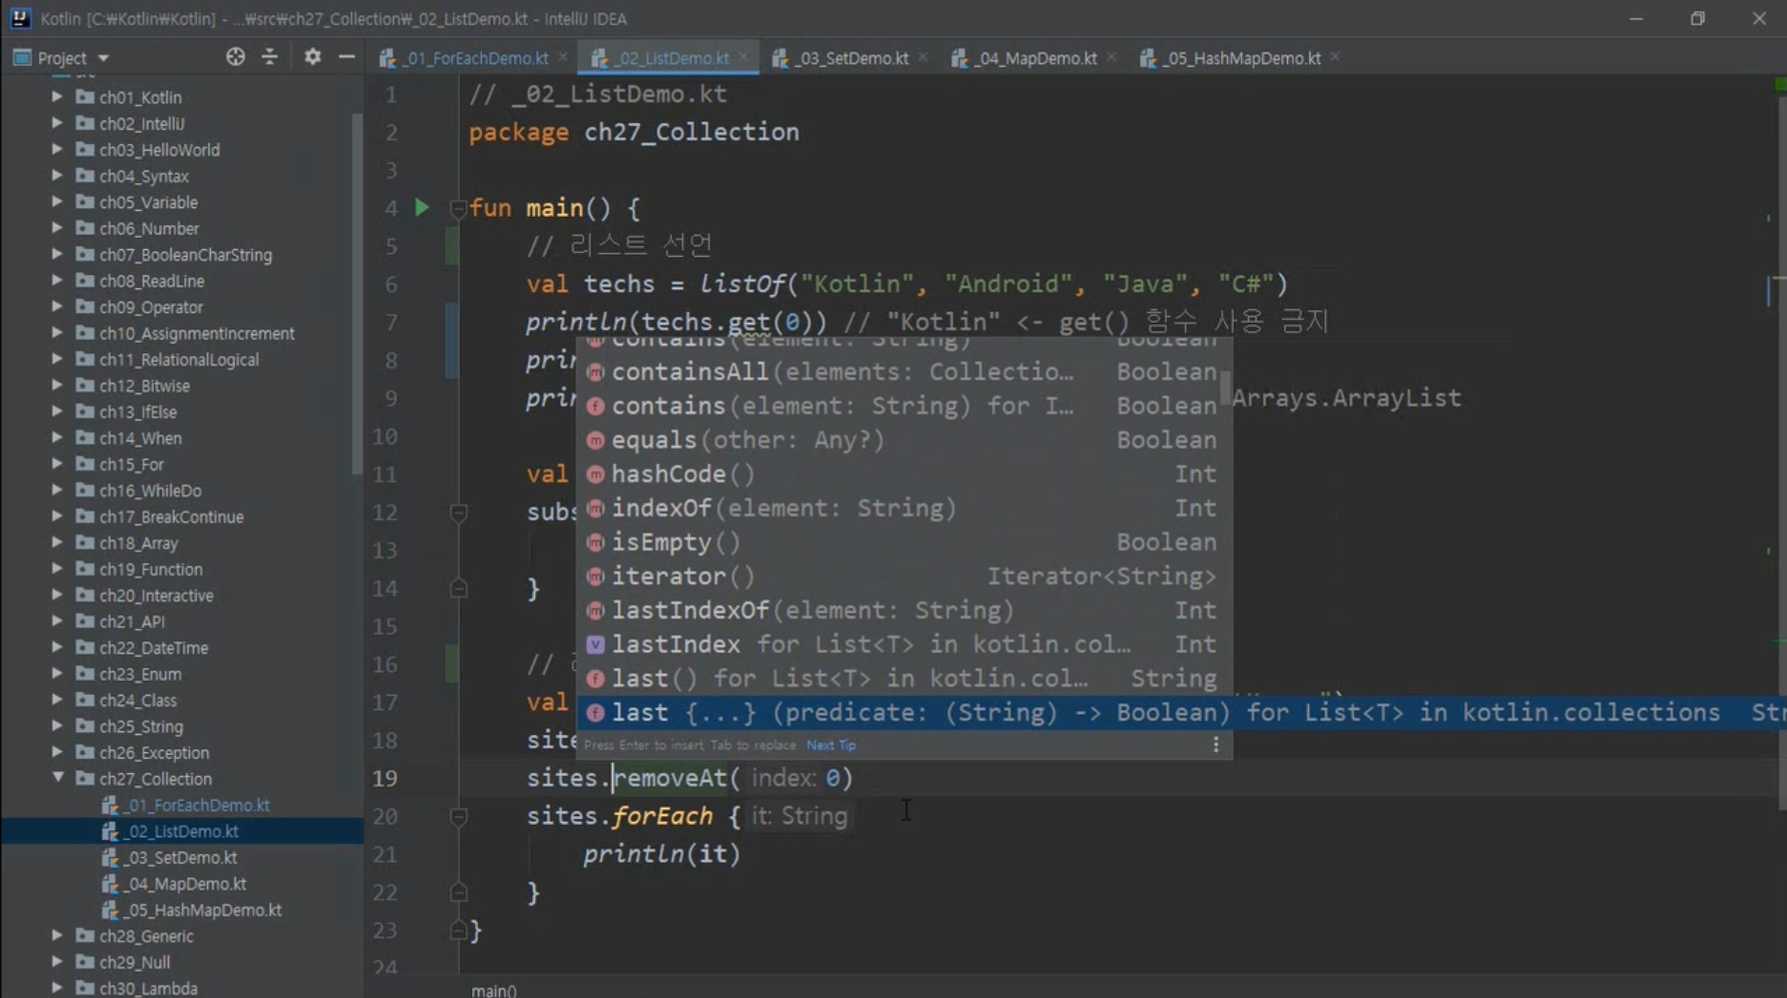
Task: Click the Collapse All icon in Project panel
Action: (270, 57)
